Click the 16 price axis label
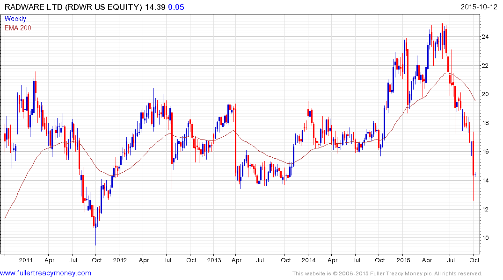The height and width of the screenshot is (280, 503). (485, 152)
